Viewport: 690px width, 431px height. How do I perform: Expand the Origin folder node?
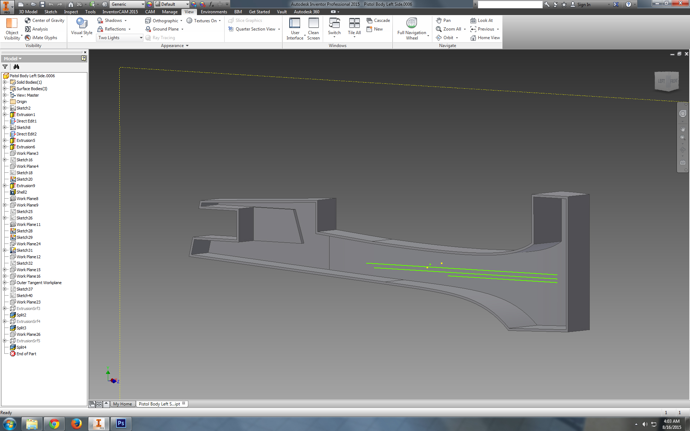point(5,102)
